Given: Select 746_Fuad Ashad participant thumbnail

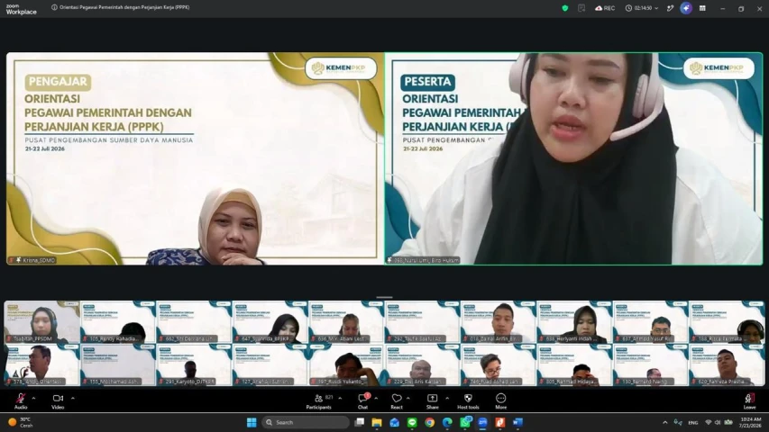Looking at the screenshot, I should click(x=499, y=364).
